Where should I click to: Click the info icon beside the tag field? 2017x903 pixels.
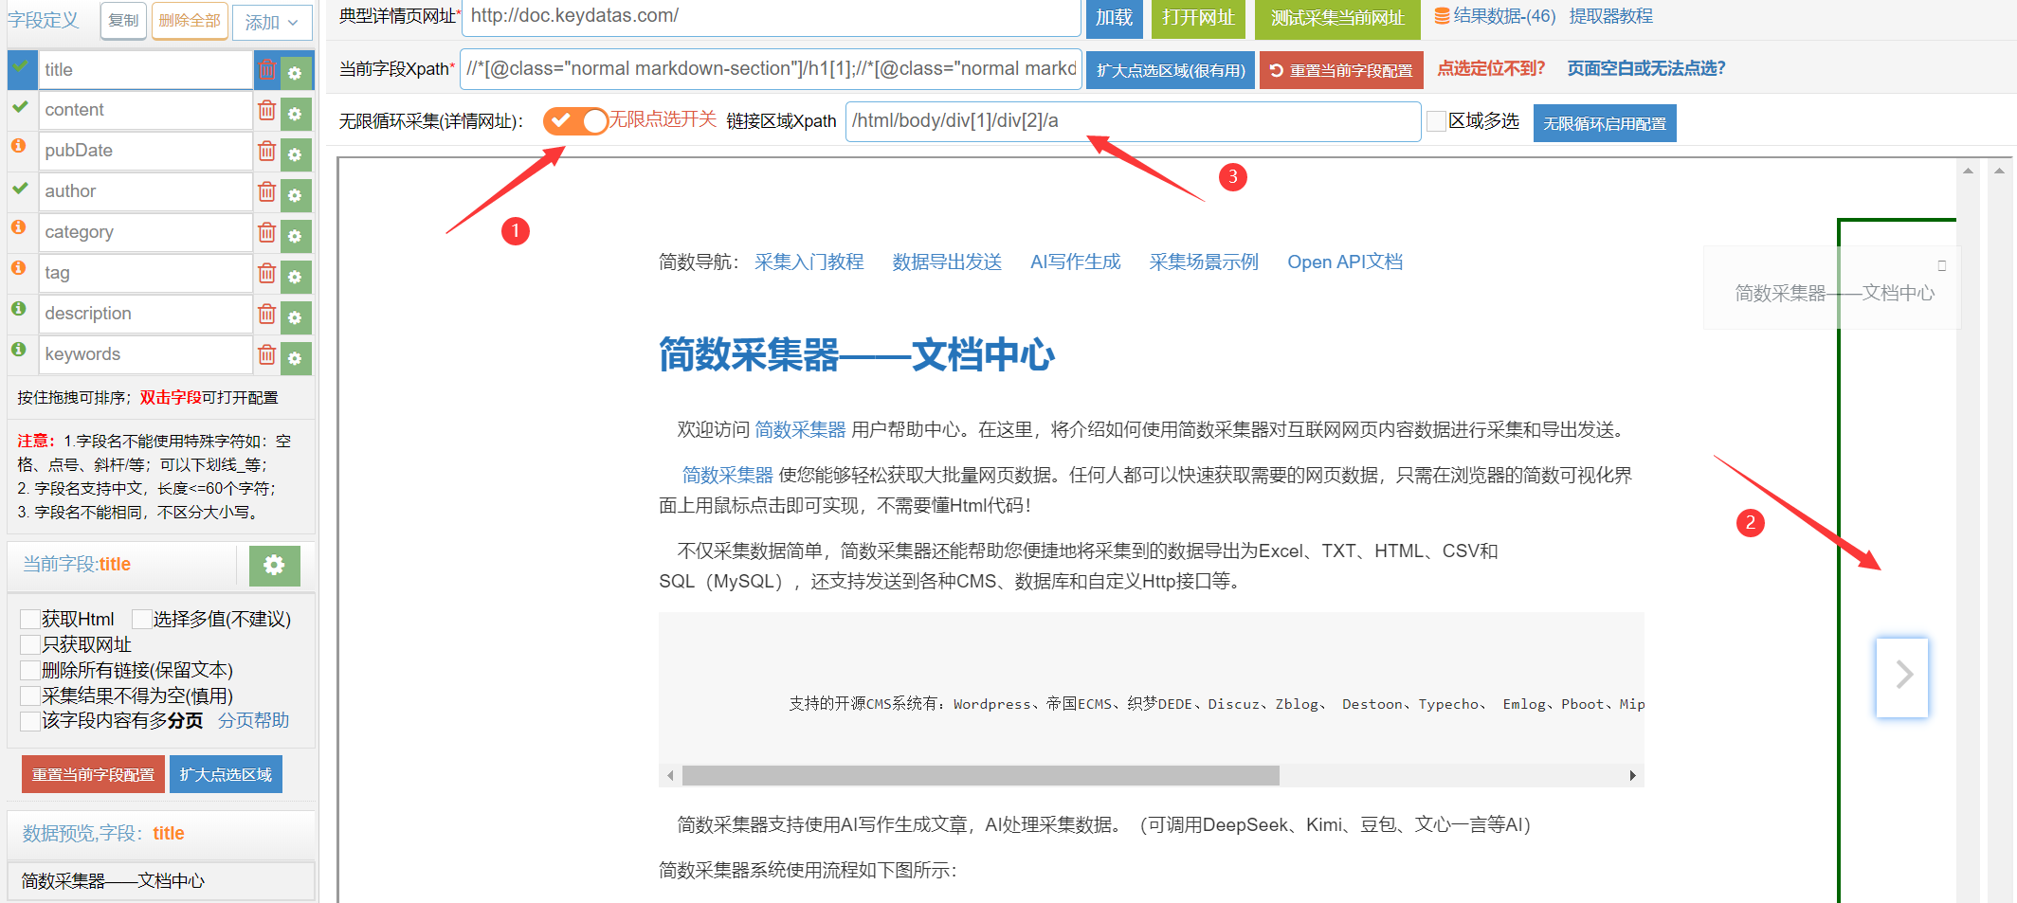click(18, 268)
